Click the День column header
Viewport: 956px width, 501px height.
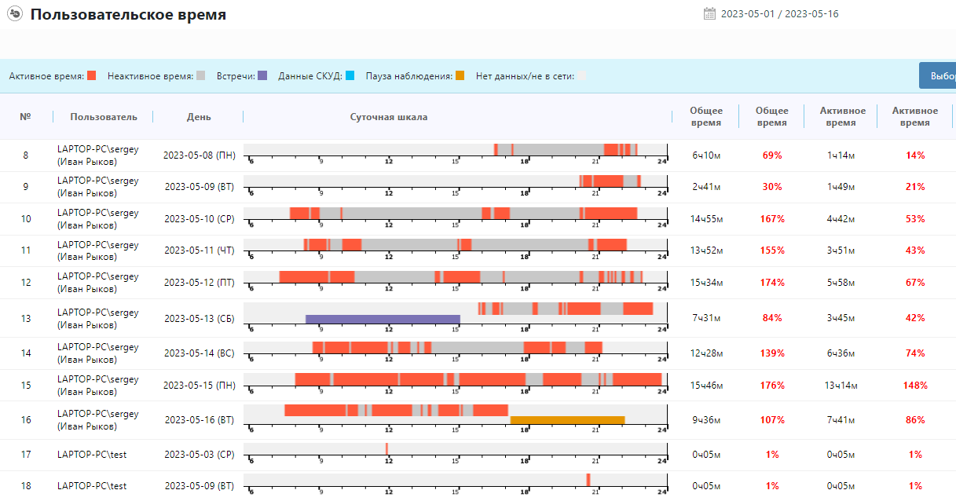pos(199,117)
